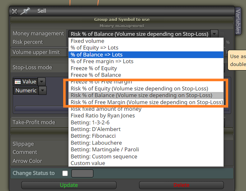
Task: Close the Sell dialog with X icon
Action: coord(14,11)
